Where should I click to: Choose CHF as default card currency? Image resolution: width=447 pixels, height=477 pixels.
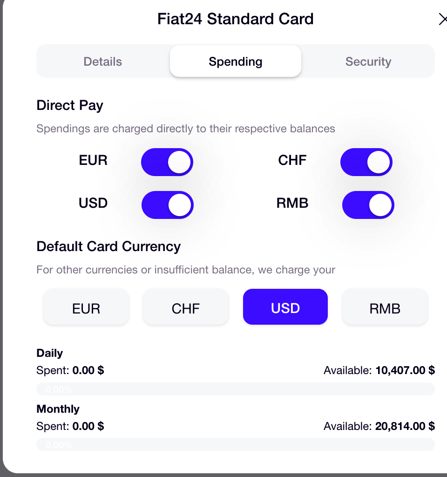[x=185, y=307]
